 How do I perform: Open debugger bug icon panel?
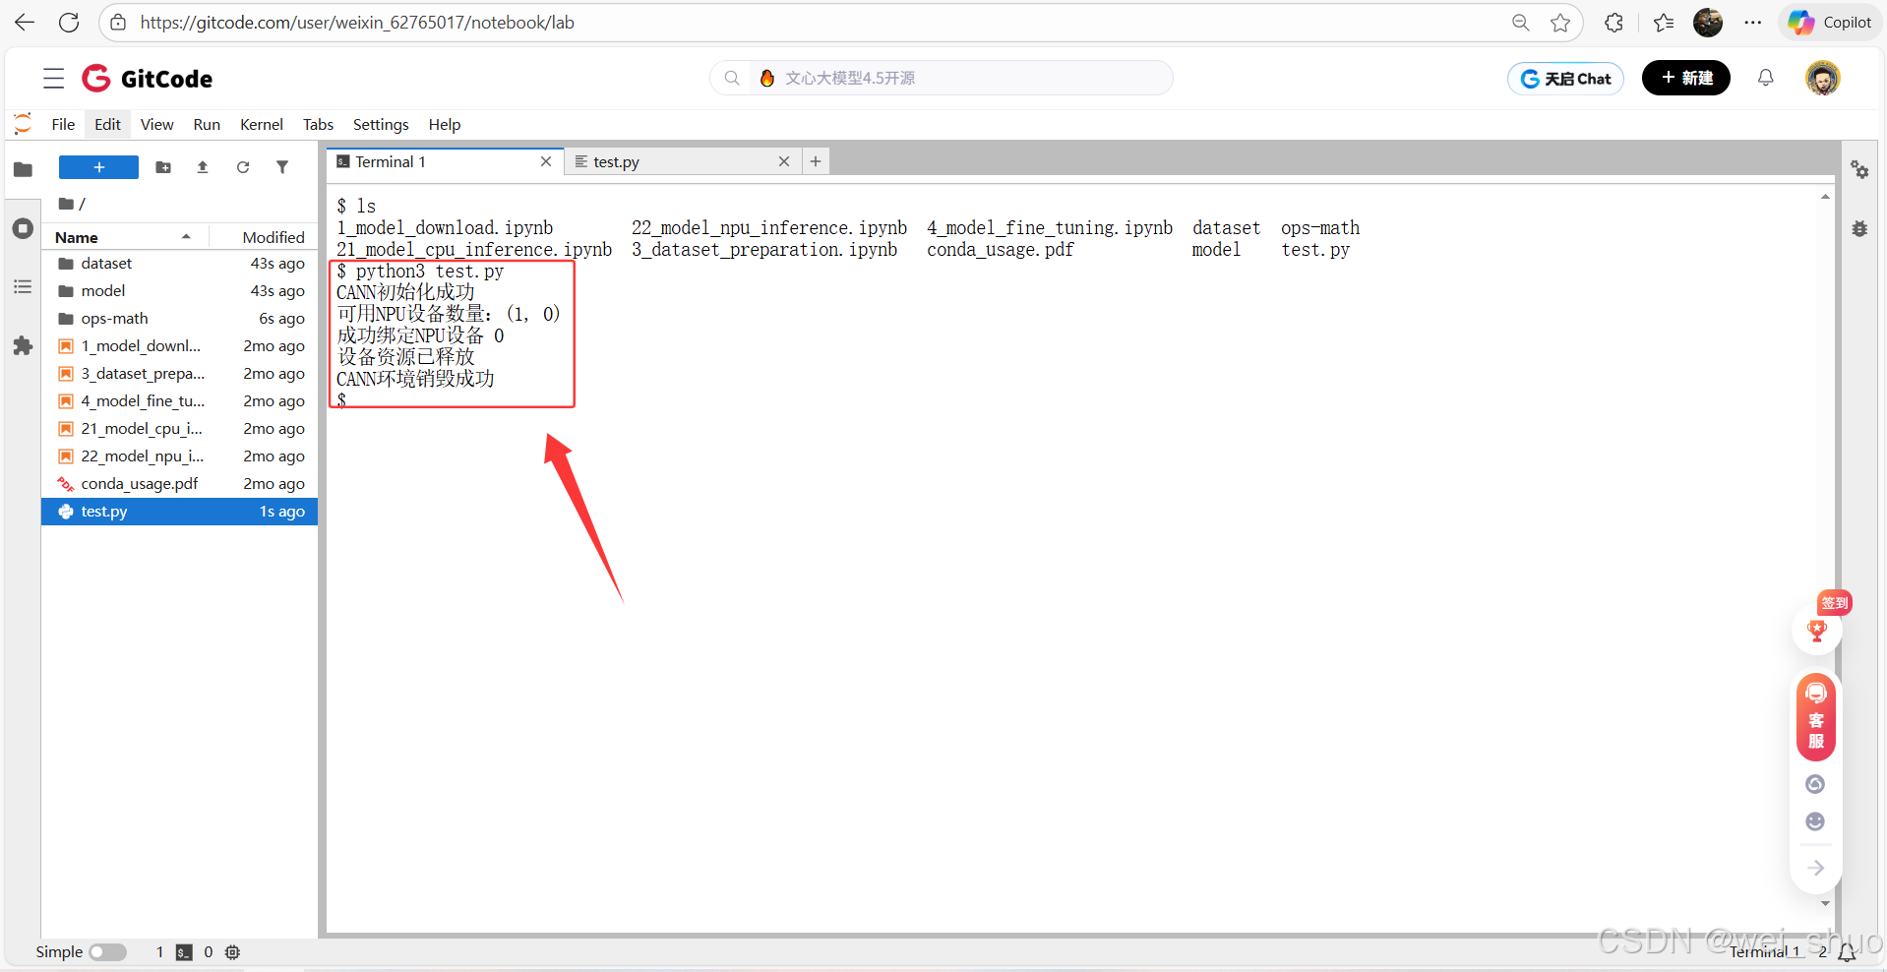coord(1859,228)
